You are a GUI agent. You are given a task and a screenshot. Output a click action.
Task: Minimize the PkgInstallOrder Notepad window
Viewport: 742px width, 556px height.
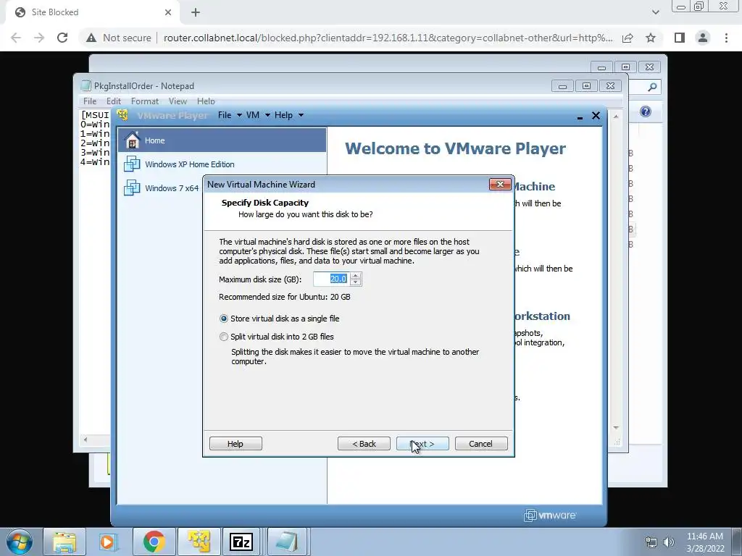pos(562,85)
